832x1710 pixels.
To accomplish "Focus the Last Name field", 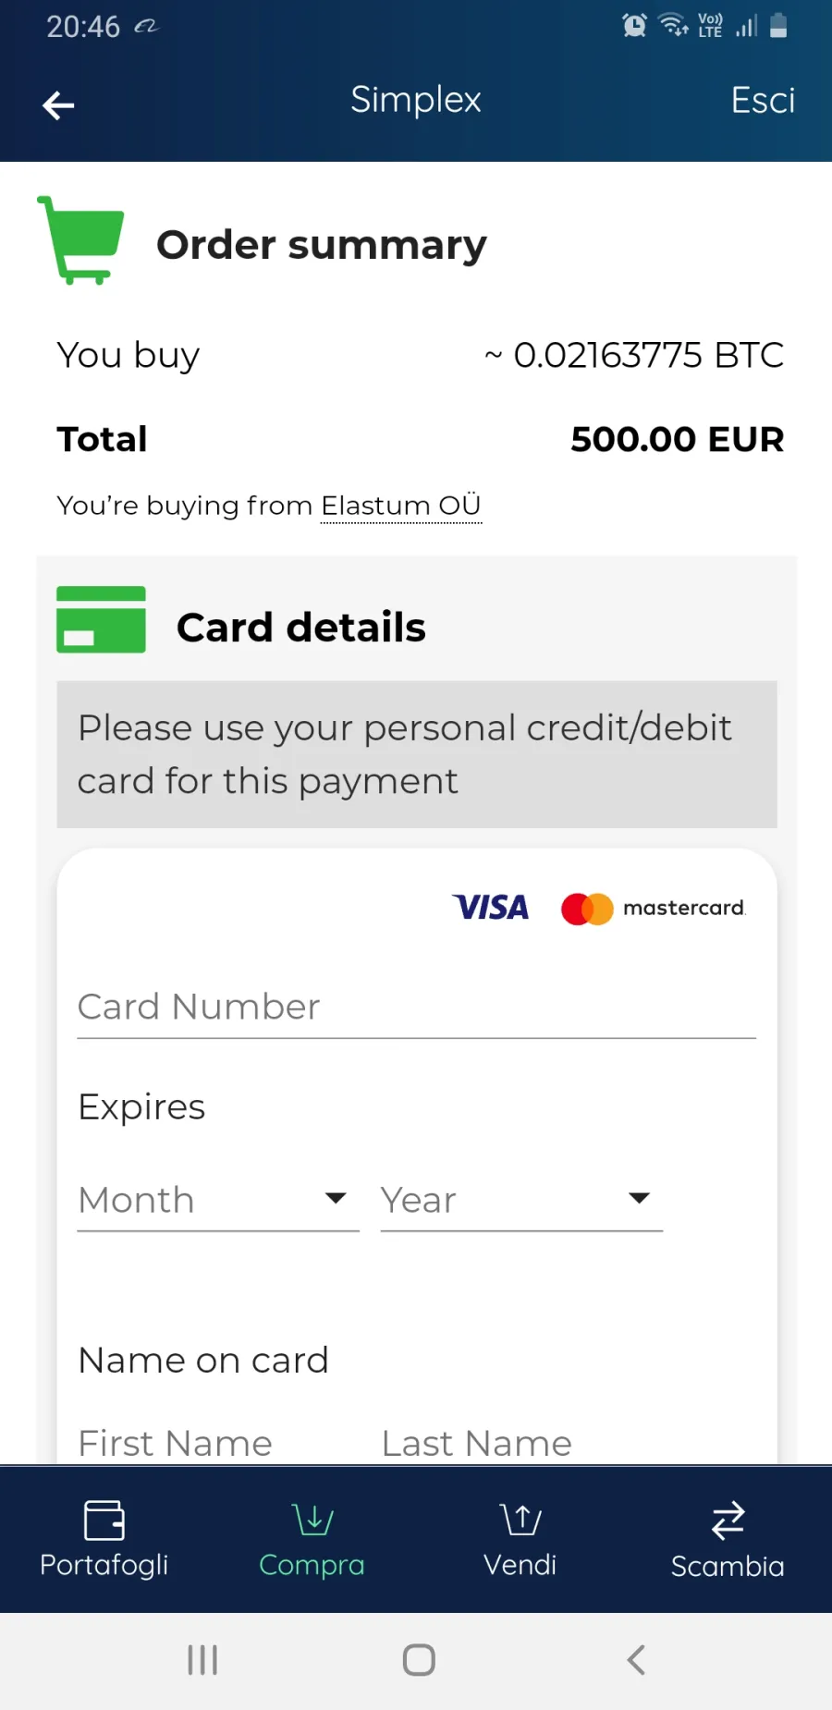I will coord(521,1443).
